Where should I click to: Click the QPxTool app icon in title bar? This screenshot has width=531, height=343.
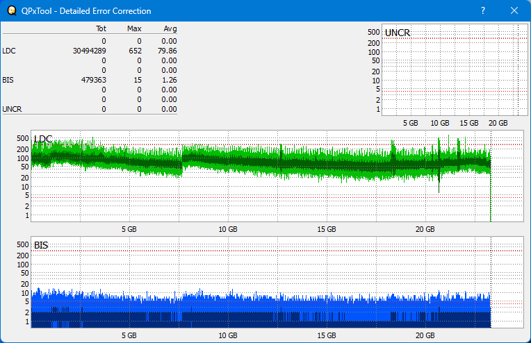tap(10, 10)
